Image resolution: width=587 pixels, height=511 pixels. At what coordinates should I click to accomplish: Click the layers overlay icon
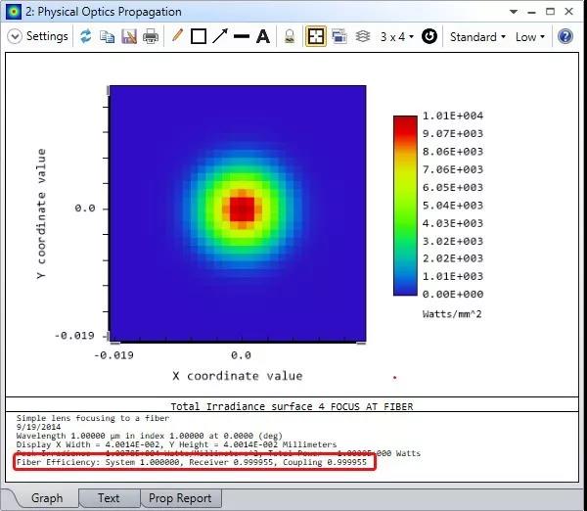pos(362,36)
